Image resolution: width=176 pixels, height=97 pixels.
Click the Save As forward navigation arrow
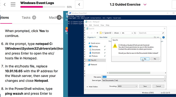coord(92,33)
